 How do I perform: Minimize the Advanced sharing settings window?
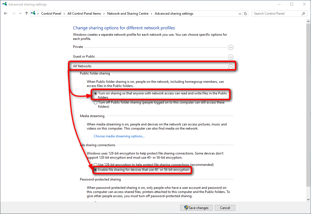pos(279,4)
